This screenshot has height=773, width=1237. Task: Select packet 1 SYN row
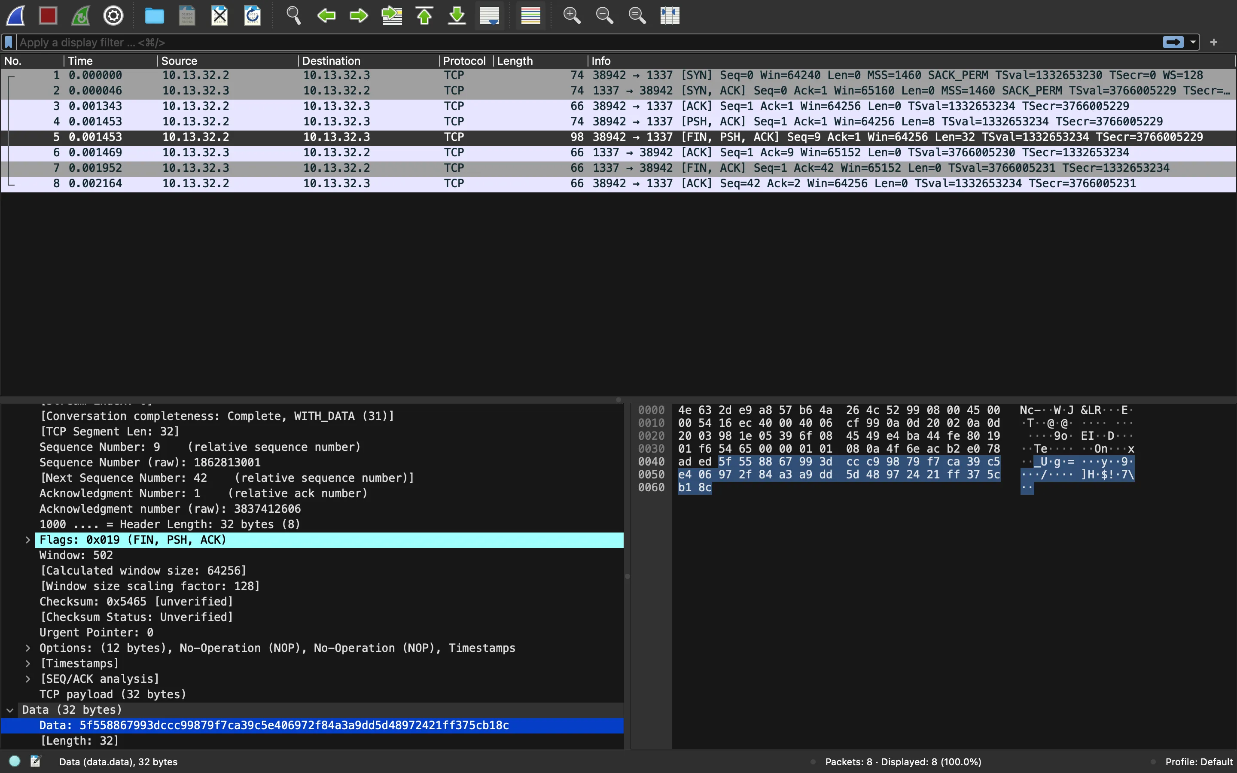coord(618,76)
